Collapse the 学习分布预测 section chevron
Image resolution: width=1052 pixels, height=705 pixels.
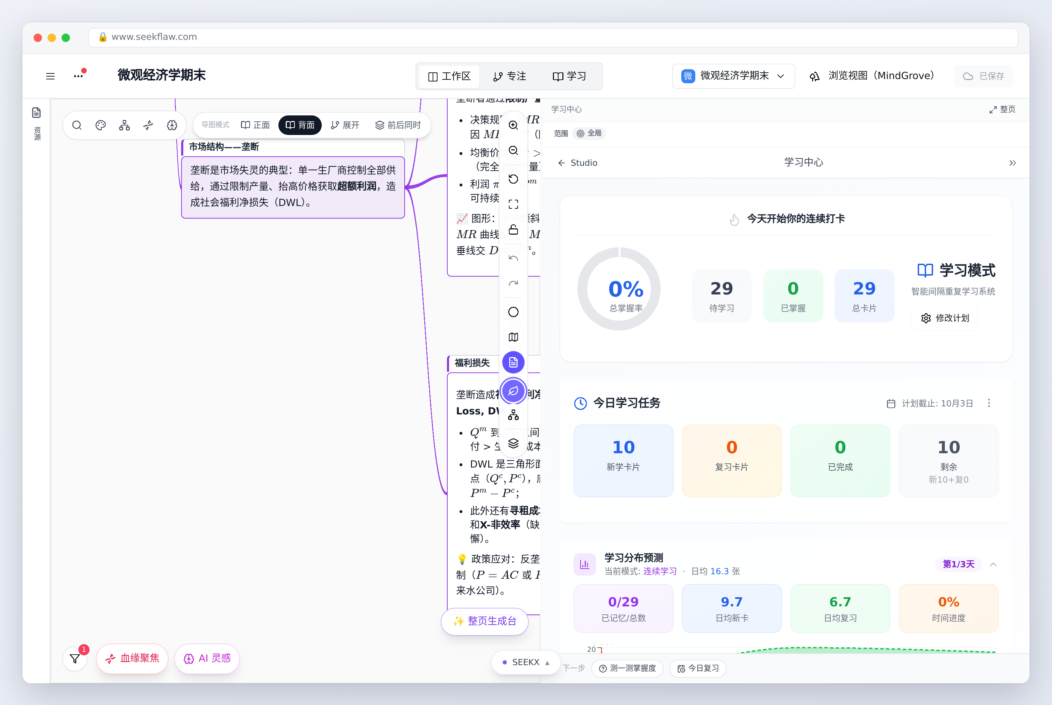click(993, 564)
